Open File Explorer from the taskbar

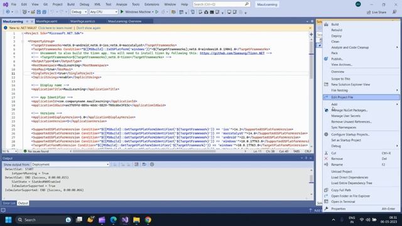pyautogui.click(x=136, y=220)
